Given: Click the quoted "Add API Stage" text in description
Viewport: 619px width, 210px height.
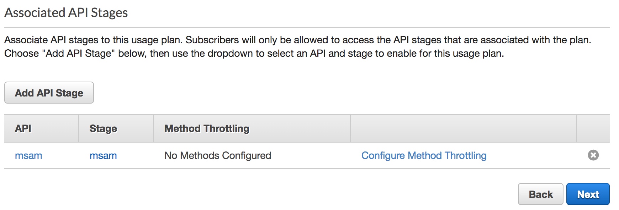Looking at the screenshot, I should click(78, 54).
